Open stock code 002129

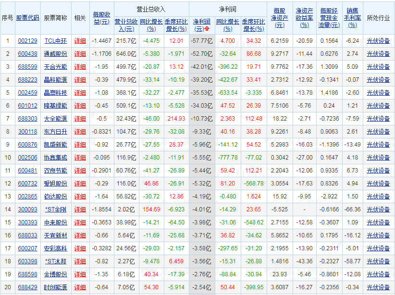27,41
